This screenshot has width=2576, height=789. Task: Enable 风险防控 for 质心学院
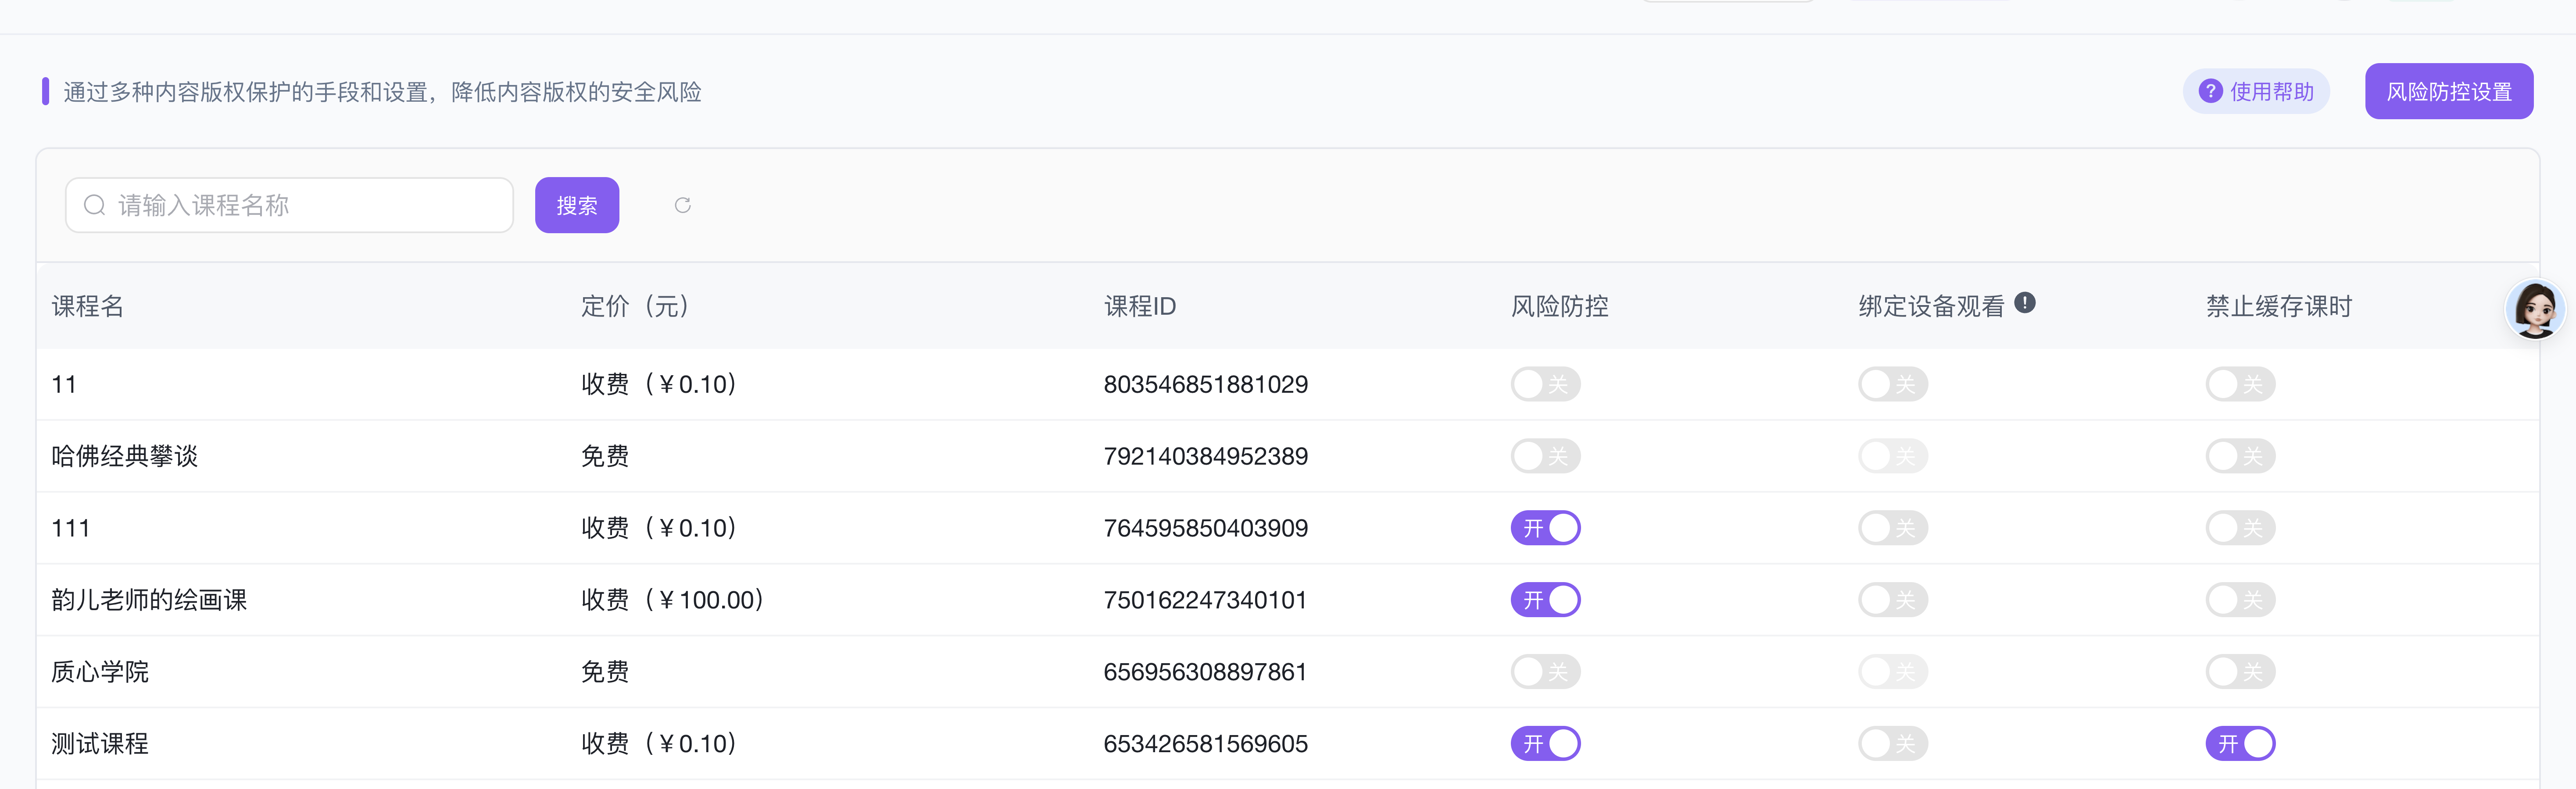pos(1545,672)
